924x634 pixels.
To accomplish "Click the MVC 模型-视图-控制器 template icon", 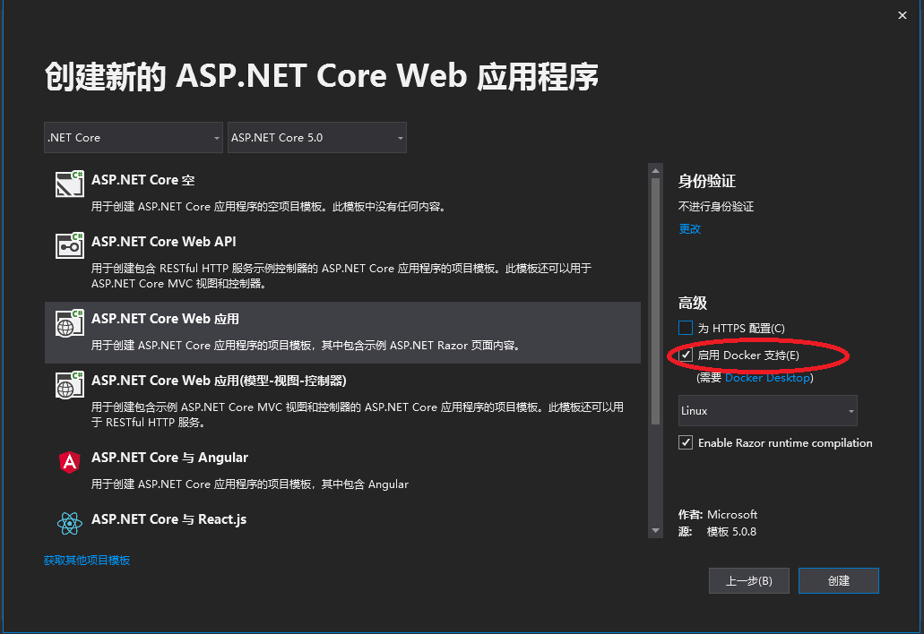I will [70, 385].
